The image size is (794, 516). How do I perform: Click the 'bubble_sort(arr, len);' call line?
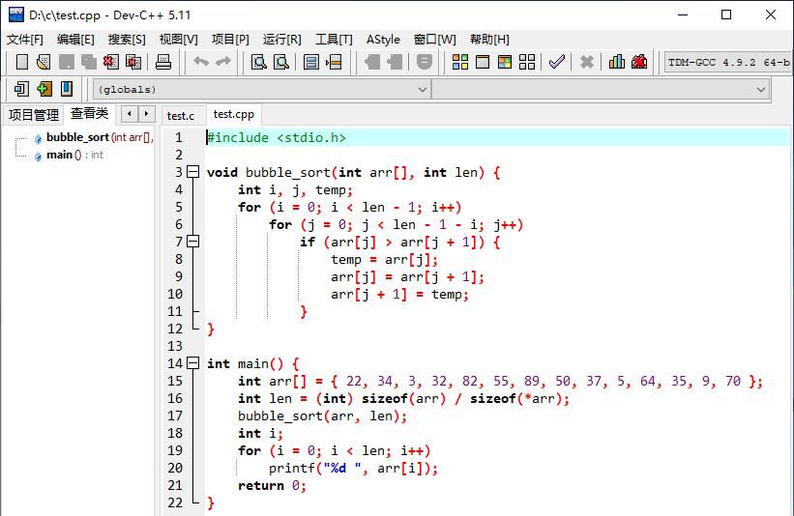pyautogui.click(x=323, y=416)
